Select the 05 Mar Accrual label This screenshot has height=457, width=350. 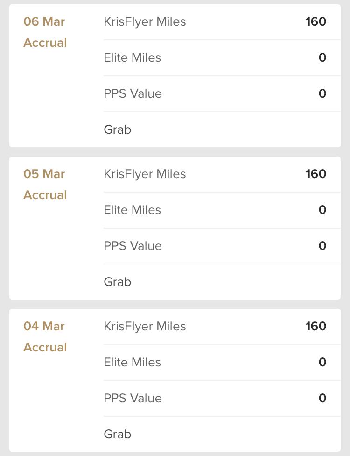[x=45, y=195]
